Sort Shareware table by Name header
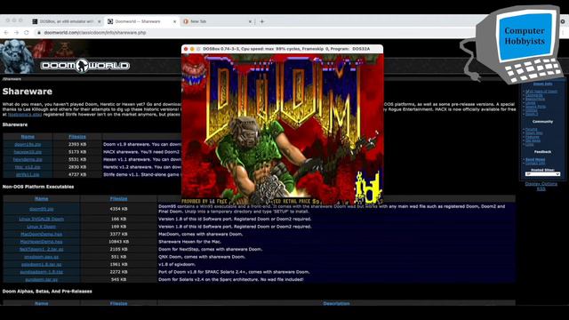The width and height of the screenshot is (569, 320). coord(28,137)
